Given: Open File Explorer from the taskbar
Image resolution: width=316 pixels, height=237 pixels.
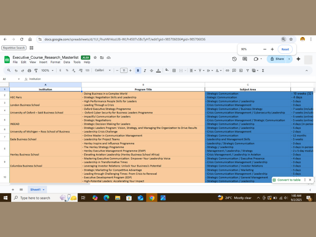Looking at the screenshot, I should click(x=118, y=198).
